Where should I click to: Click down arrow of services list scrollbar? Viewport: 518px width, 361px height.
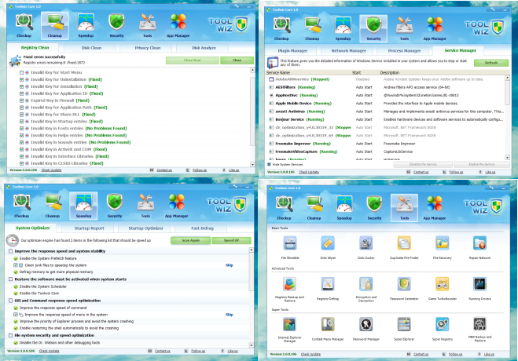507,158
